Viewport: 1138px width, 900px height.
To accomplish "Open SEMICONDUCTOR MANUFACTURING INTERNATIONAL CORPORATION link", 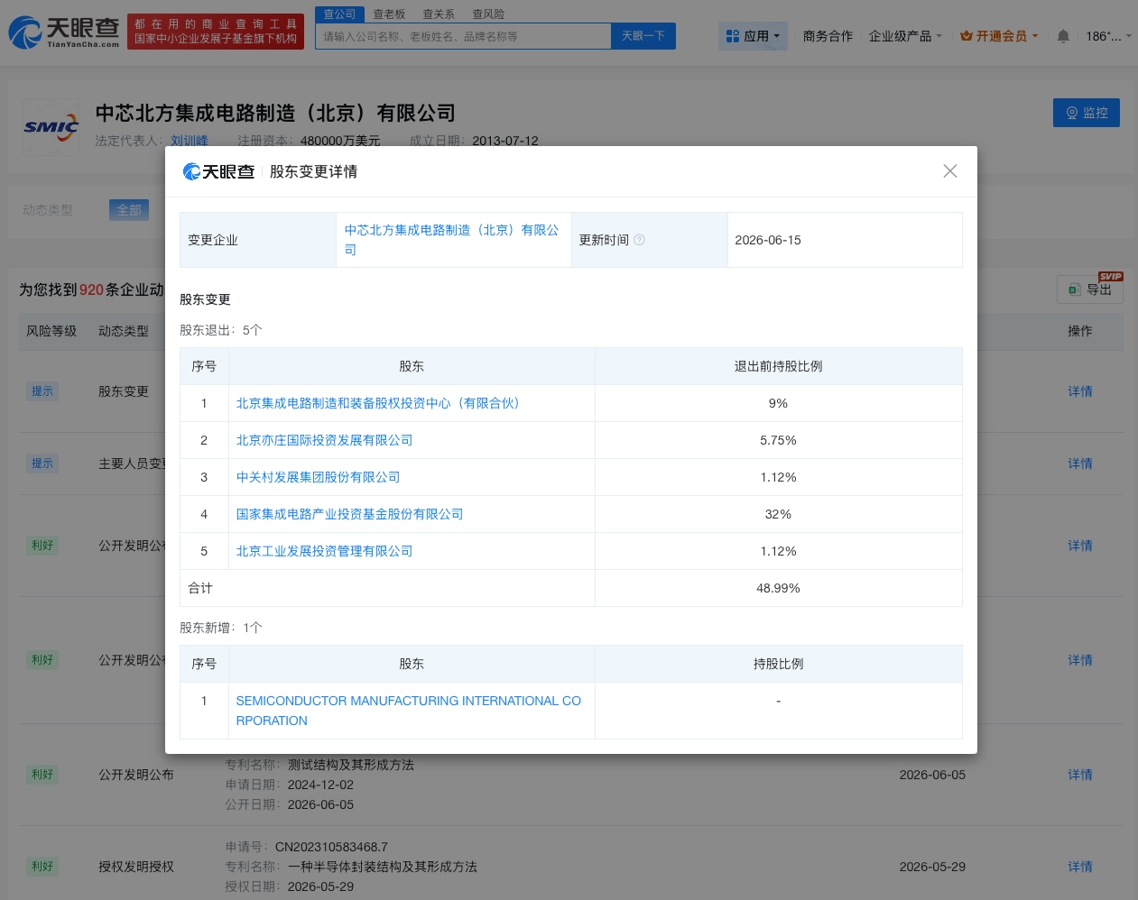I will click(408, 711).
